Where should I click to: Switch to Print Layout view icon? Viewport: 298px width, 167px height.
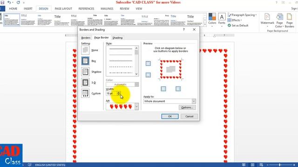pos(252,165)
